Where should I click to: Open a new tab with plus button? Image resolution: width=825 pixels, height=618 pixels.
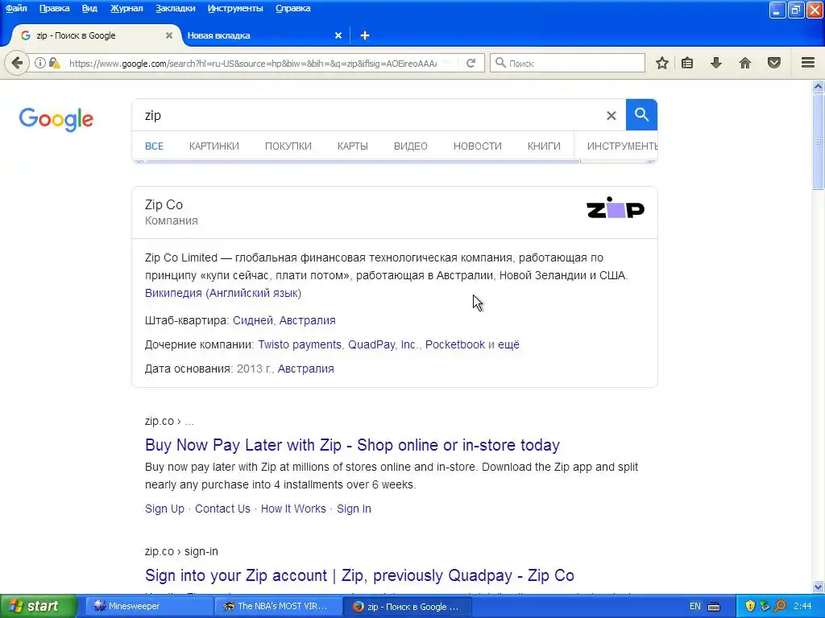click(x=365, y=35)
